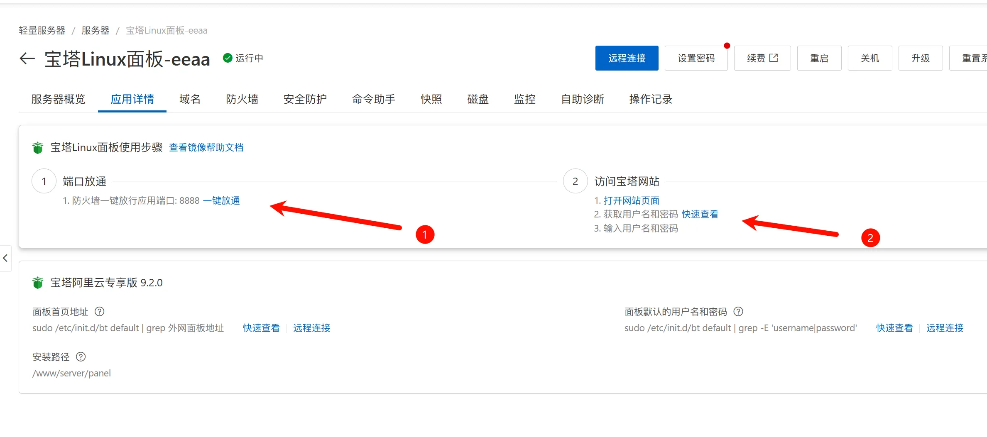This screenshot has height=437, width=987.
Task: Open the 服务器概览 tab
Action: pyautogui.click(x=58, y=99)
